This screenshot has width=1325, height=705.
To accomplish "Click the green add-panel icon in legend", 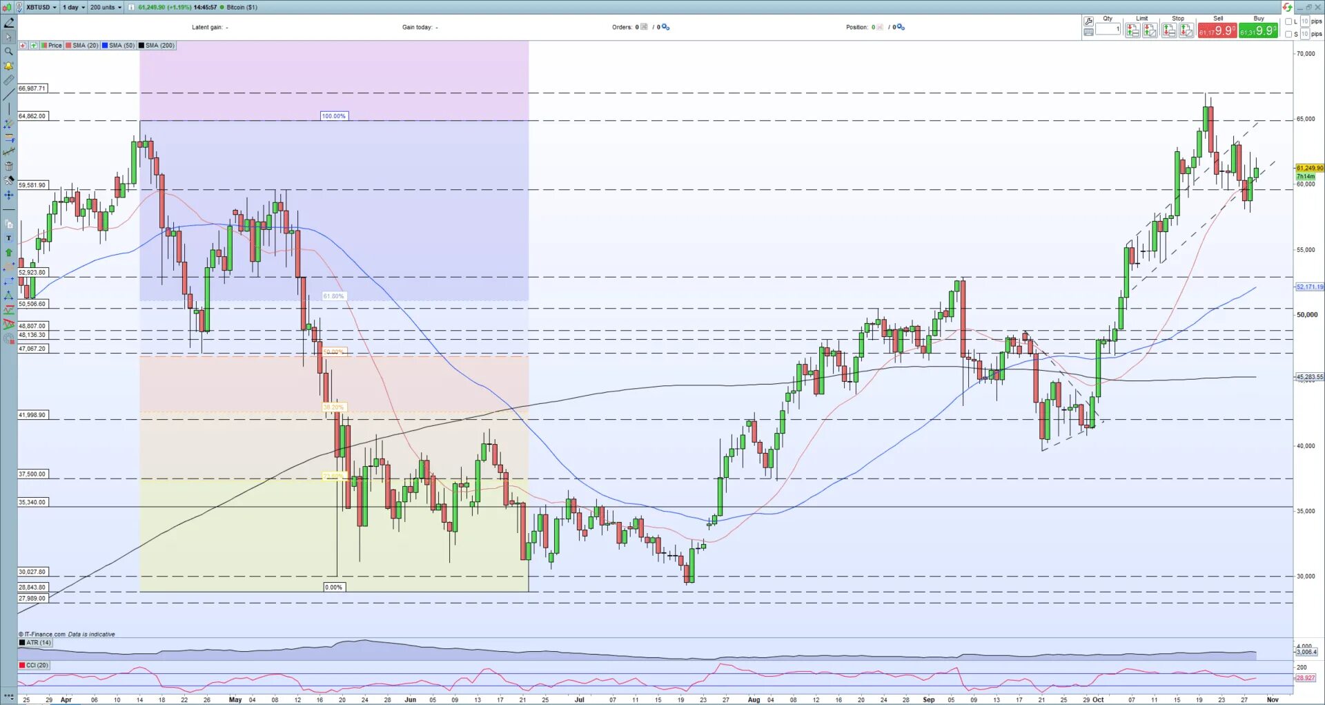I will (x=33, y=46).
